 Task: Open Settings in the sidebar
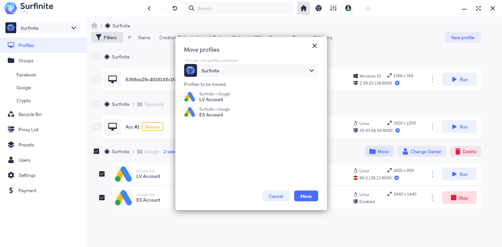coord(43,175)
